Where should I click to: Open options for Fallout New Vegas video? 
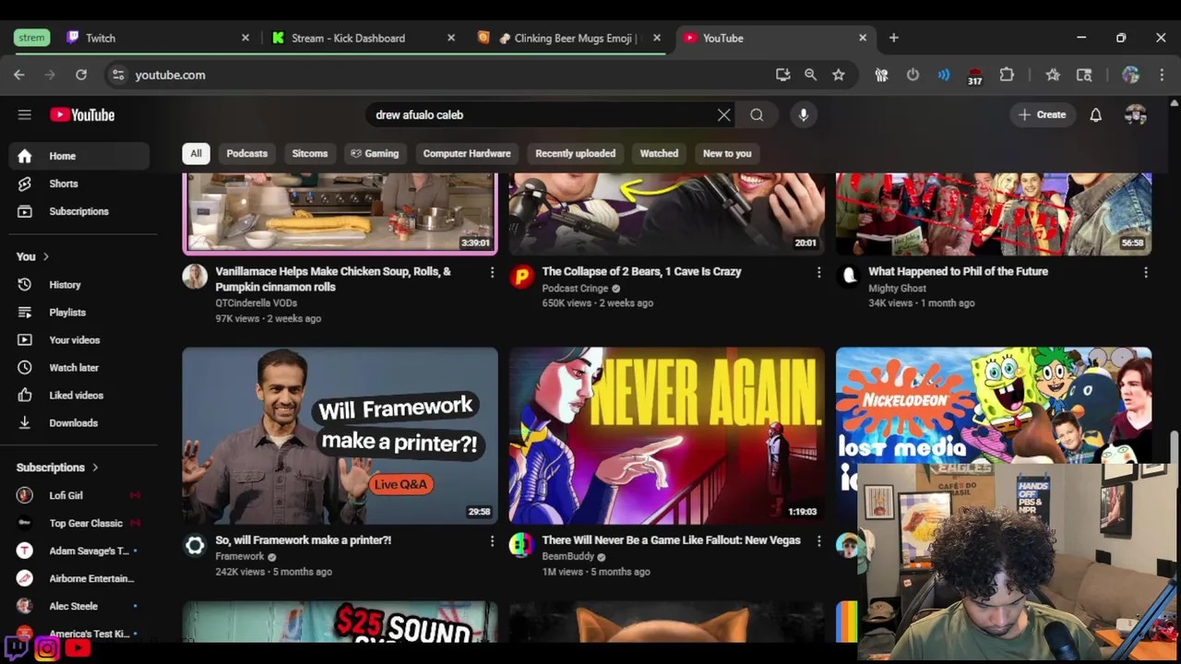(818, 540)
